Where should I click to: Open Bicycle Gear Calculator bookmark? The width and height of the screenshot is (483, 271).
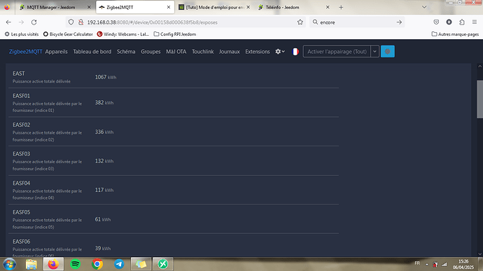[68, 34]
